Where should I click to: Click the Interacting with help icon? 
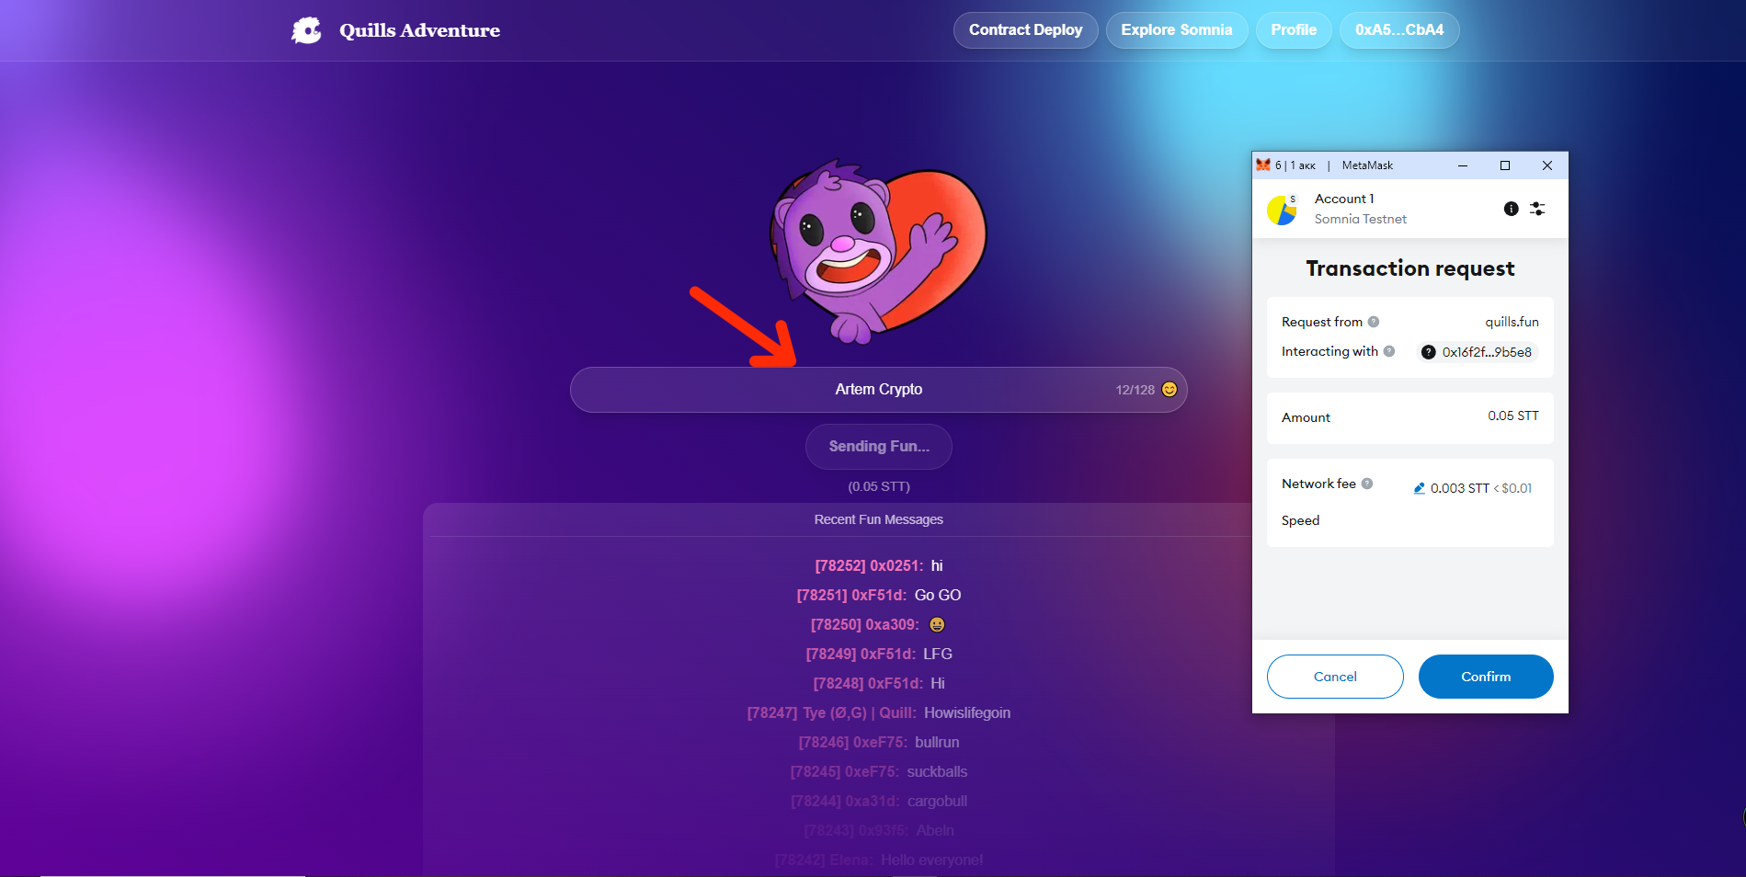pos(1389,351)
